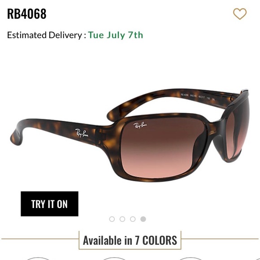Click the Tue July 7th delivery date
Screen dimensions: 260x260
tap(115, 35)
